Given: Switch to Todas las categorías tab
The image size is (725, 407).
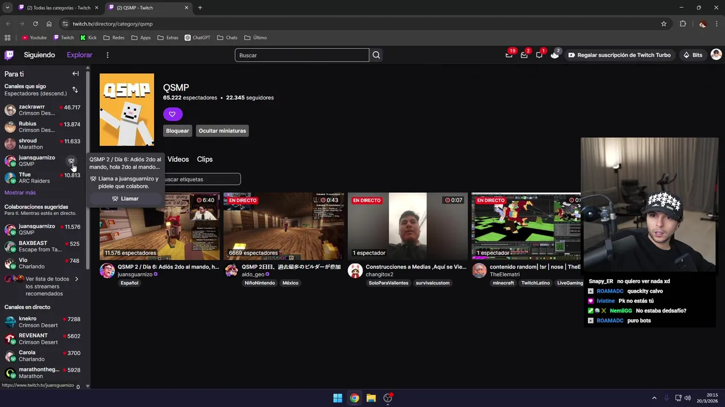Looking at the screenshot, I should pyautogui.click(x=58, y=7).
